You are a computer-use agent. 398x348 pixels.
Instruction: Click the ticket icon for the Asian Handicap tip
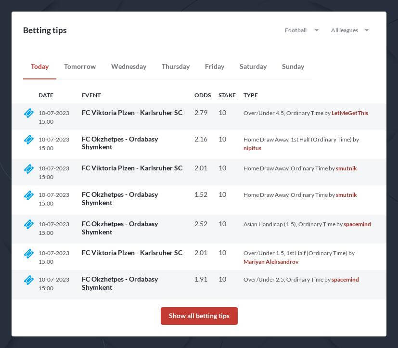29,224
